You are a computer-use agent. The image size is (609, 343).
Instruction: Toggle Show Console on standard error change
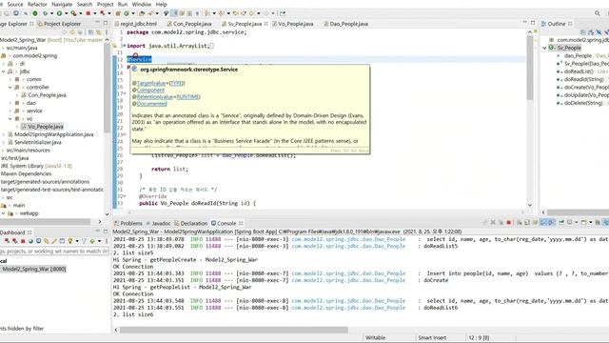point(551,222)
